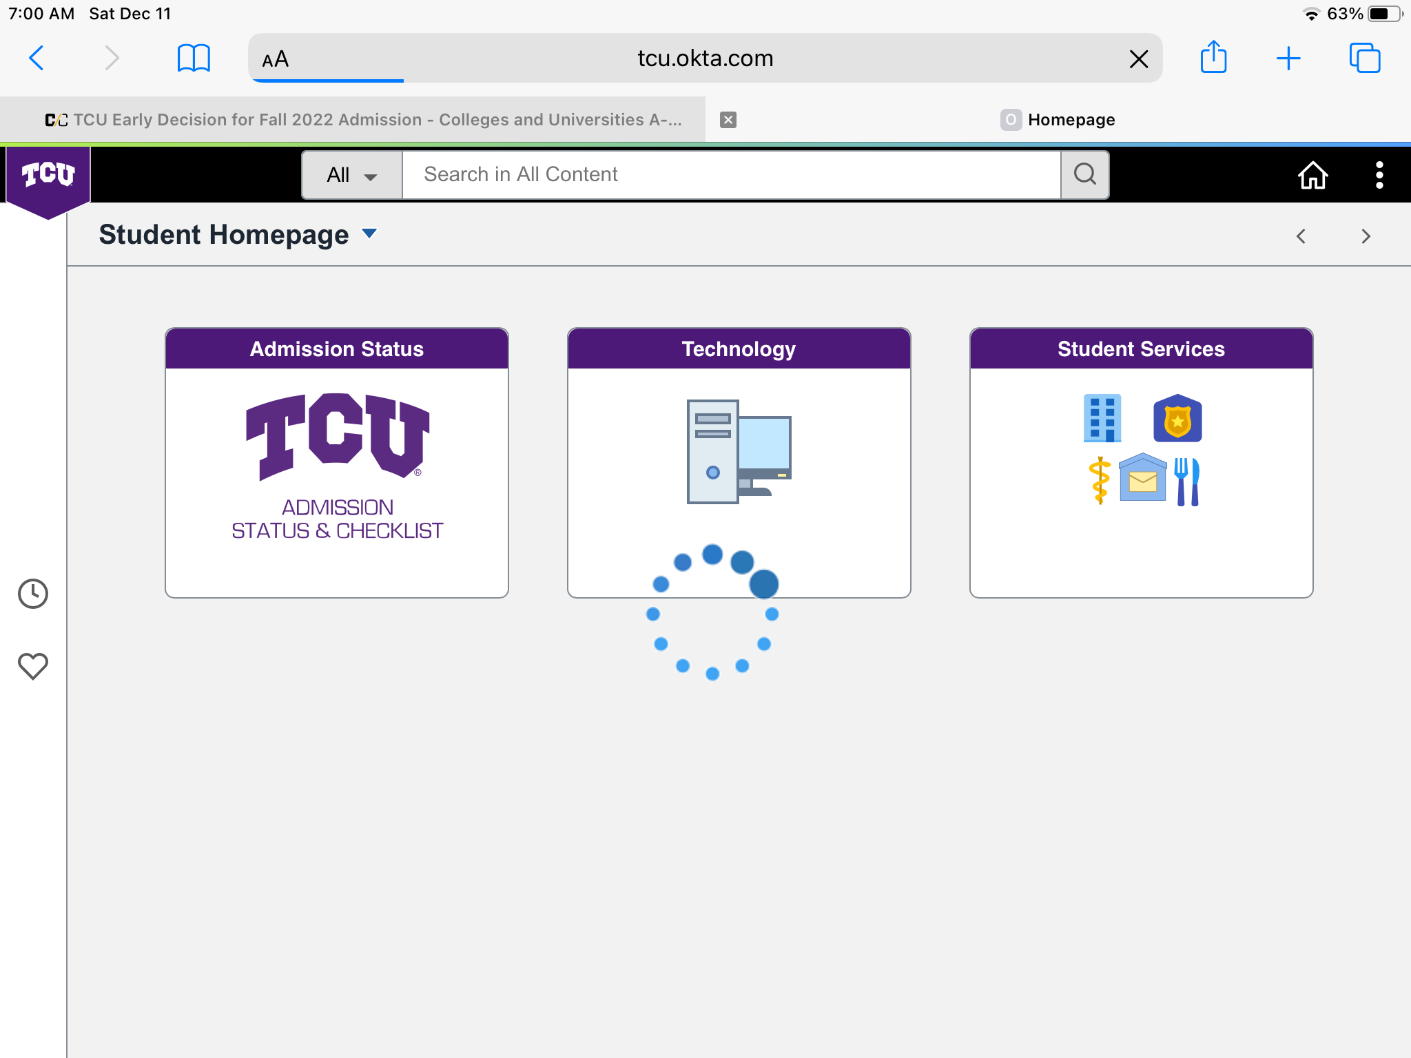Click the police badge icon in Student Services
The height and width of the screenshot is (1058, 1411).
1177,418
